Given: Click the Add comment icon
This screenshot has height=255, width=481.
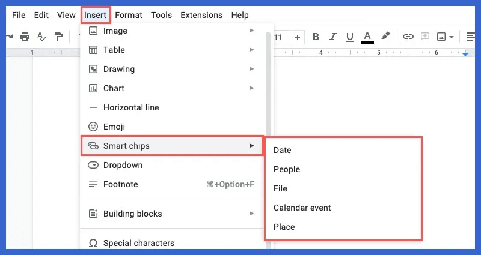Looking at the screenshot, I should (x=425, y=37).
